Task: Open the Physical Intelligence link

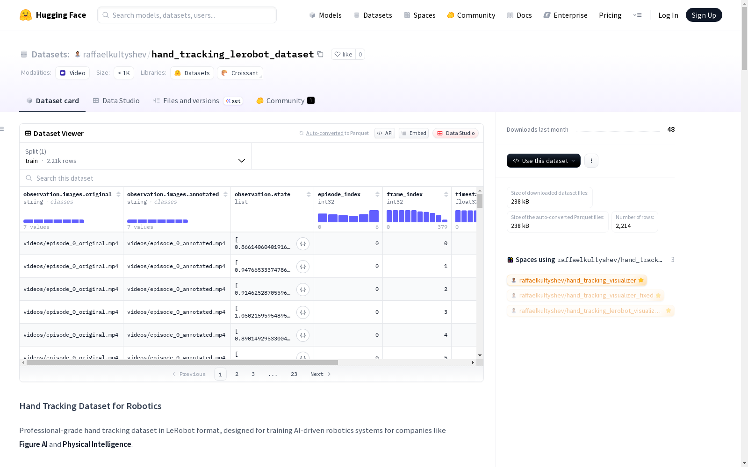Action: (x=97, y=444)
